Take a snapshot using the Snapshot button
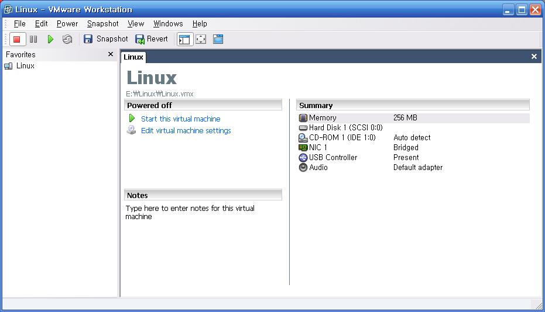 (105, 39)
